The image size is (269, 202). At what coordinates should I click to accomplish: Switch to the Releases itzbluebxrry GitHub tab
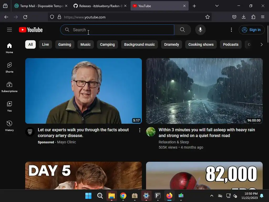click(x=100, y=6)
